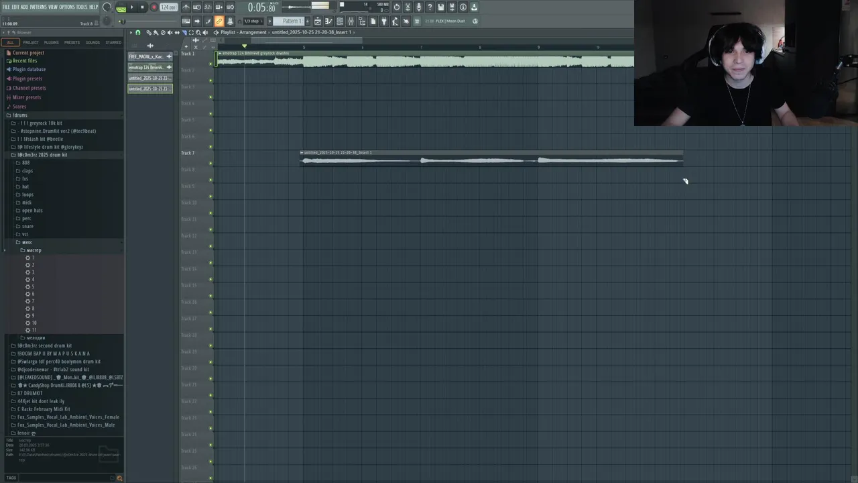Click the plus arrow next to Pattern 1
This screenshot has height=483, width=858.
tap(308, 21)
